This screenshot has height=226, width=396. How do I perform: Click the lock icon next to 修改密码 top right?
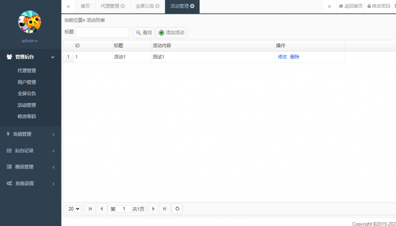pos(370,6)
